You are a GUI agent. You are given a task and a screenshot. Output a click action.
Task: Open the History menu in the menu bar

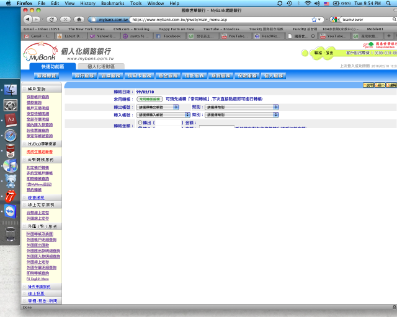(x=87, y=3)
